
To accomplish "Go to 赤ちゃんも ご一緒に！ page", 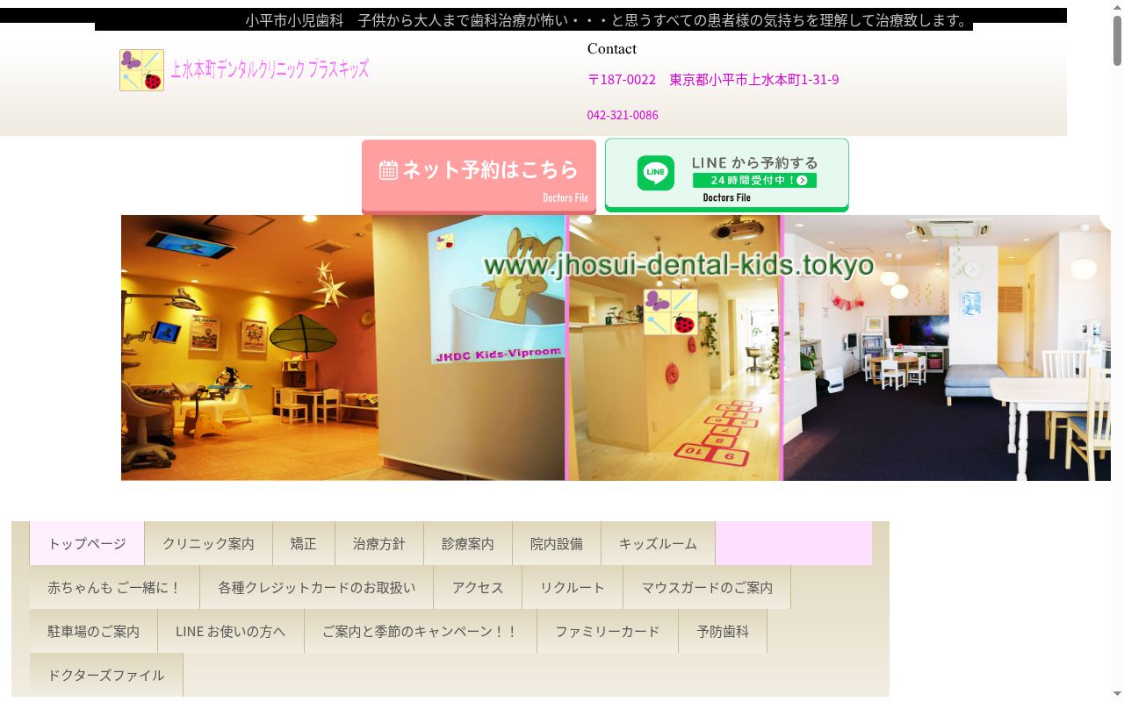I will coord(115,588).
